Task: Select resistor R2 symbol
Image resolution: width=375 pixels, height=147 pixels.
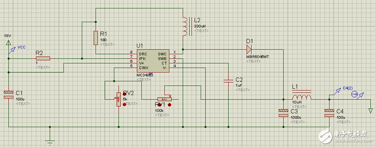Action: point(43,58)
